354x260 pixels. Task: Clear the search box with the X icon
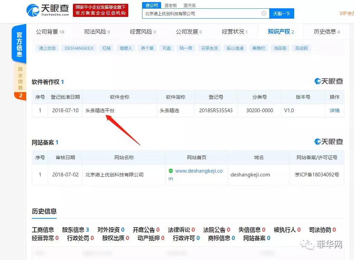[264, 13]
